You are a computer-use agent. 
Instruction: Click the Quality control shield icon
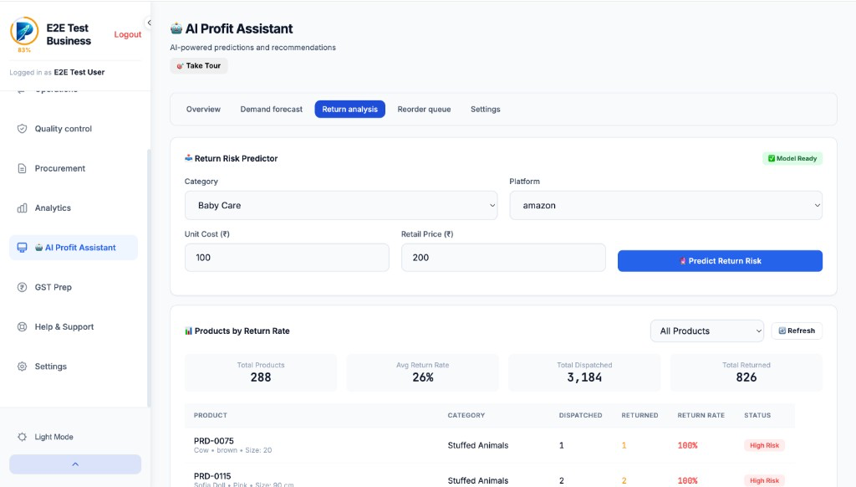pyautogui.click(x=22, y=129)
